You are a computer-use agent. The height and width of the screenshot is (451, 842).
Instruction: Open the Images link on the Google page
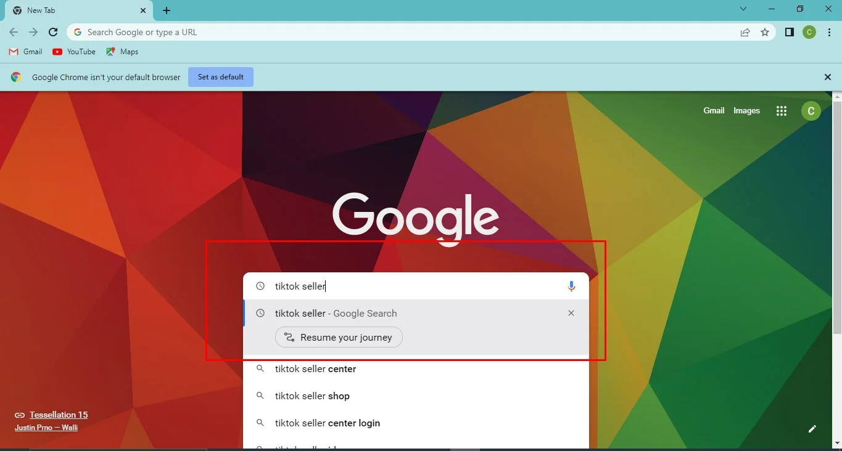pos(746,111)
